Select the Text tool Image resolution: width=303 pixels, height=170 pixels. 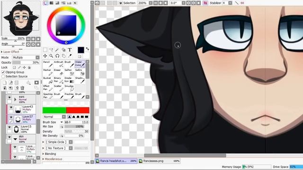coord(70,50)
